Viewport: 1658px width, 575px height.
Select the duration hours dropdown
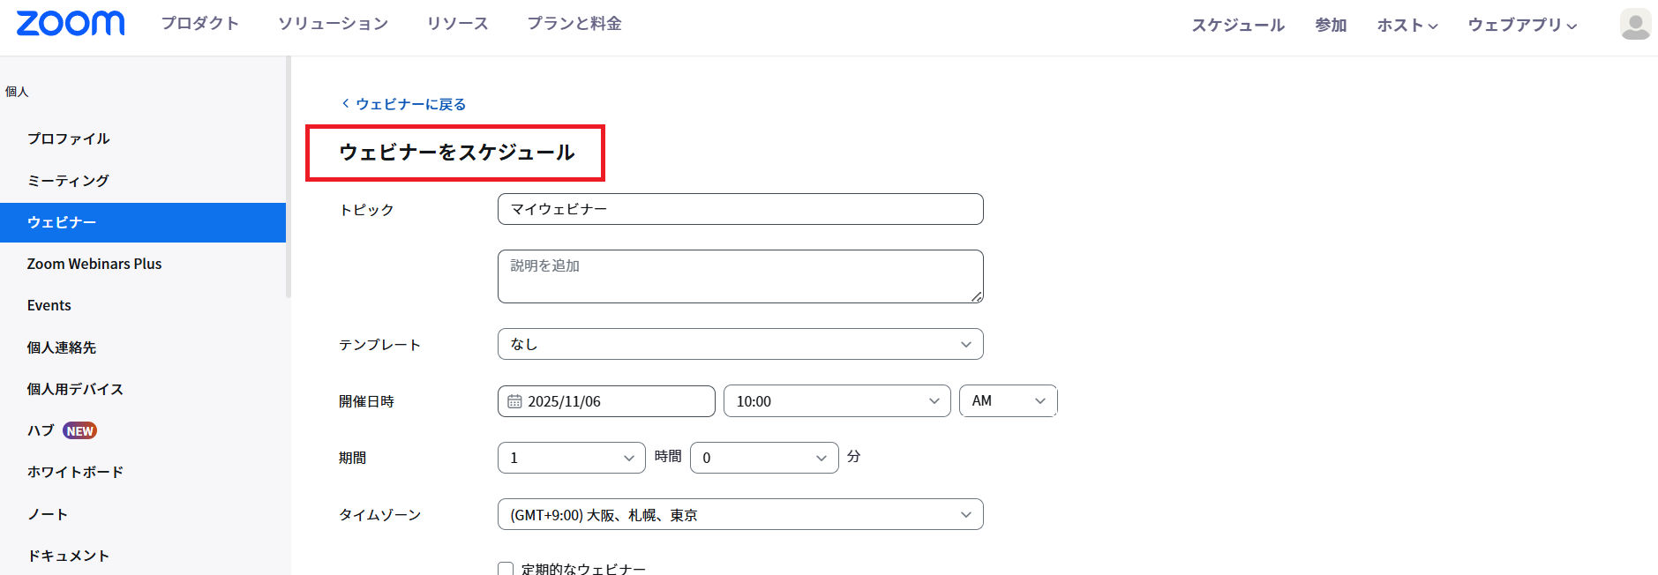[571, 458]
